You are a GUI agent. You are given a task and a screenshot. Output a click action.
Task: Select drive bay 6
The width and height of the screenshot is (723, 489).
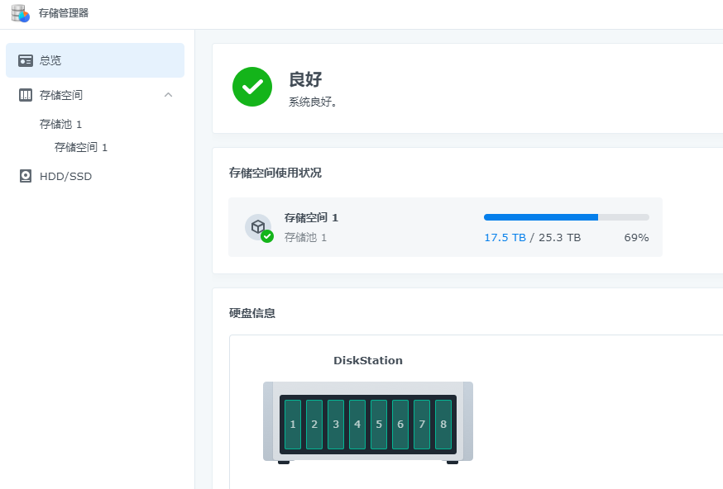click(x=400, y=424)
